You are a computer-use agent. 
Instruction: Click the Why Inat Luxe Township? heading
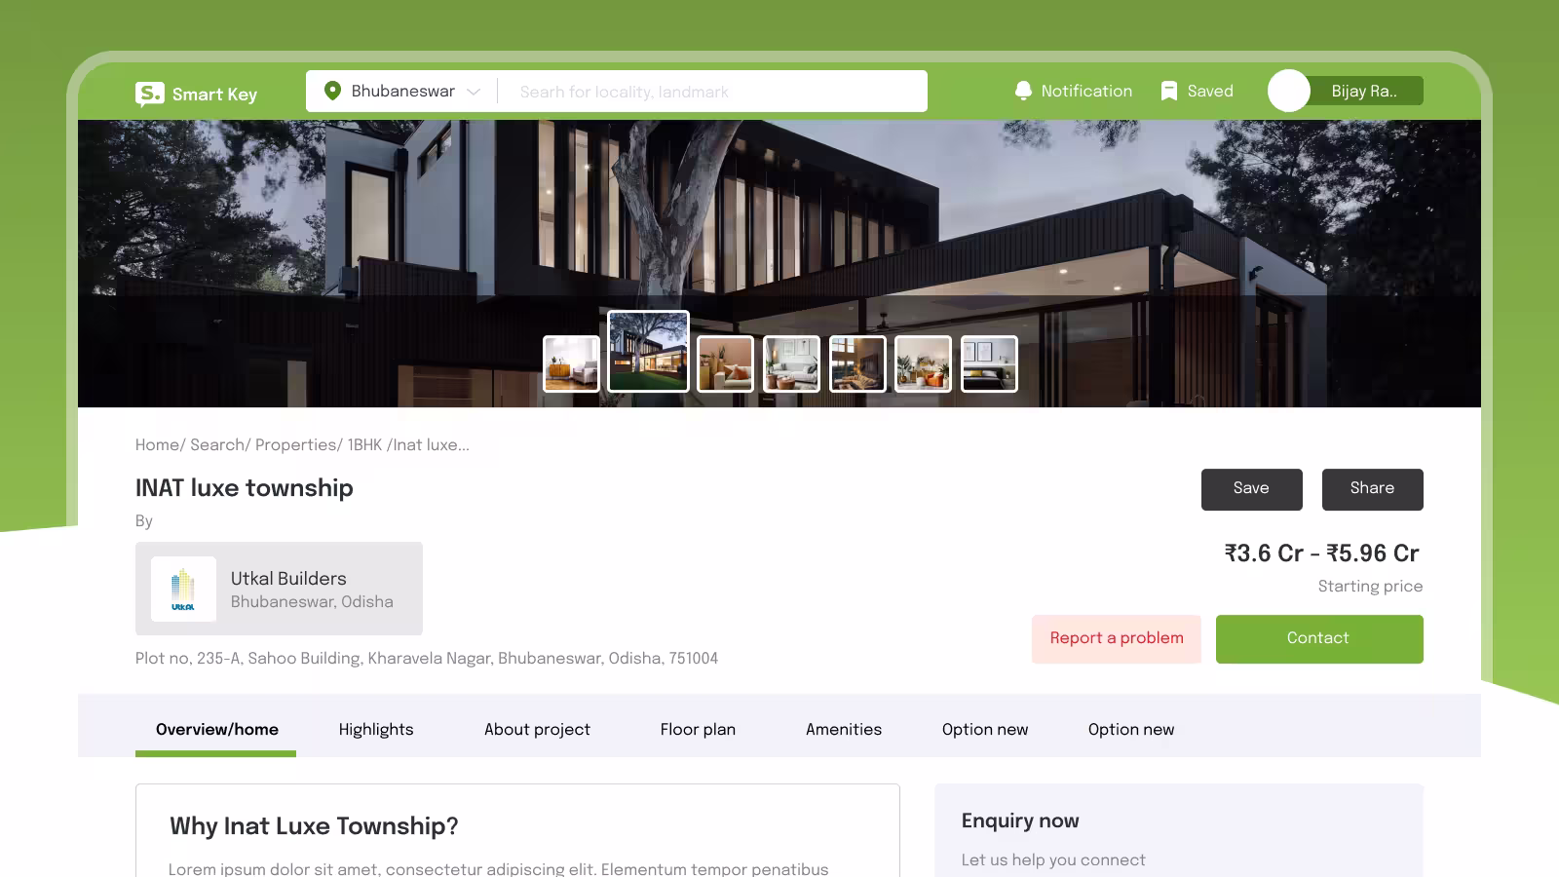[314, 826]
